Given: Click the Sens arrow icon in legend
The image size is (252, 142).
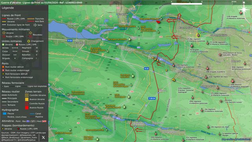Looking at the screenshot, I should (x=35, y=25).
